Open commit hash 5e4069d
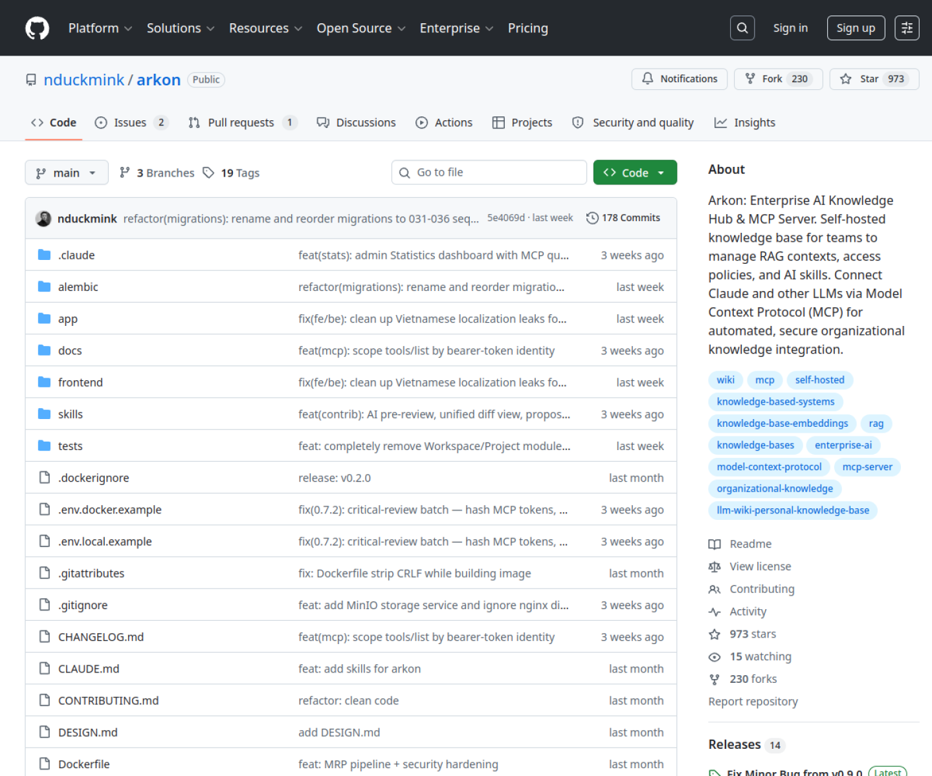932x776 pixels. tap(505, 218)
